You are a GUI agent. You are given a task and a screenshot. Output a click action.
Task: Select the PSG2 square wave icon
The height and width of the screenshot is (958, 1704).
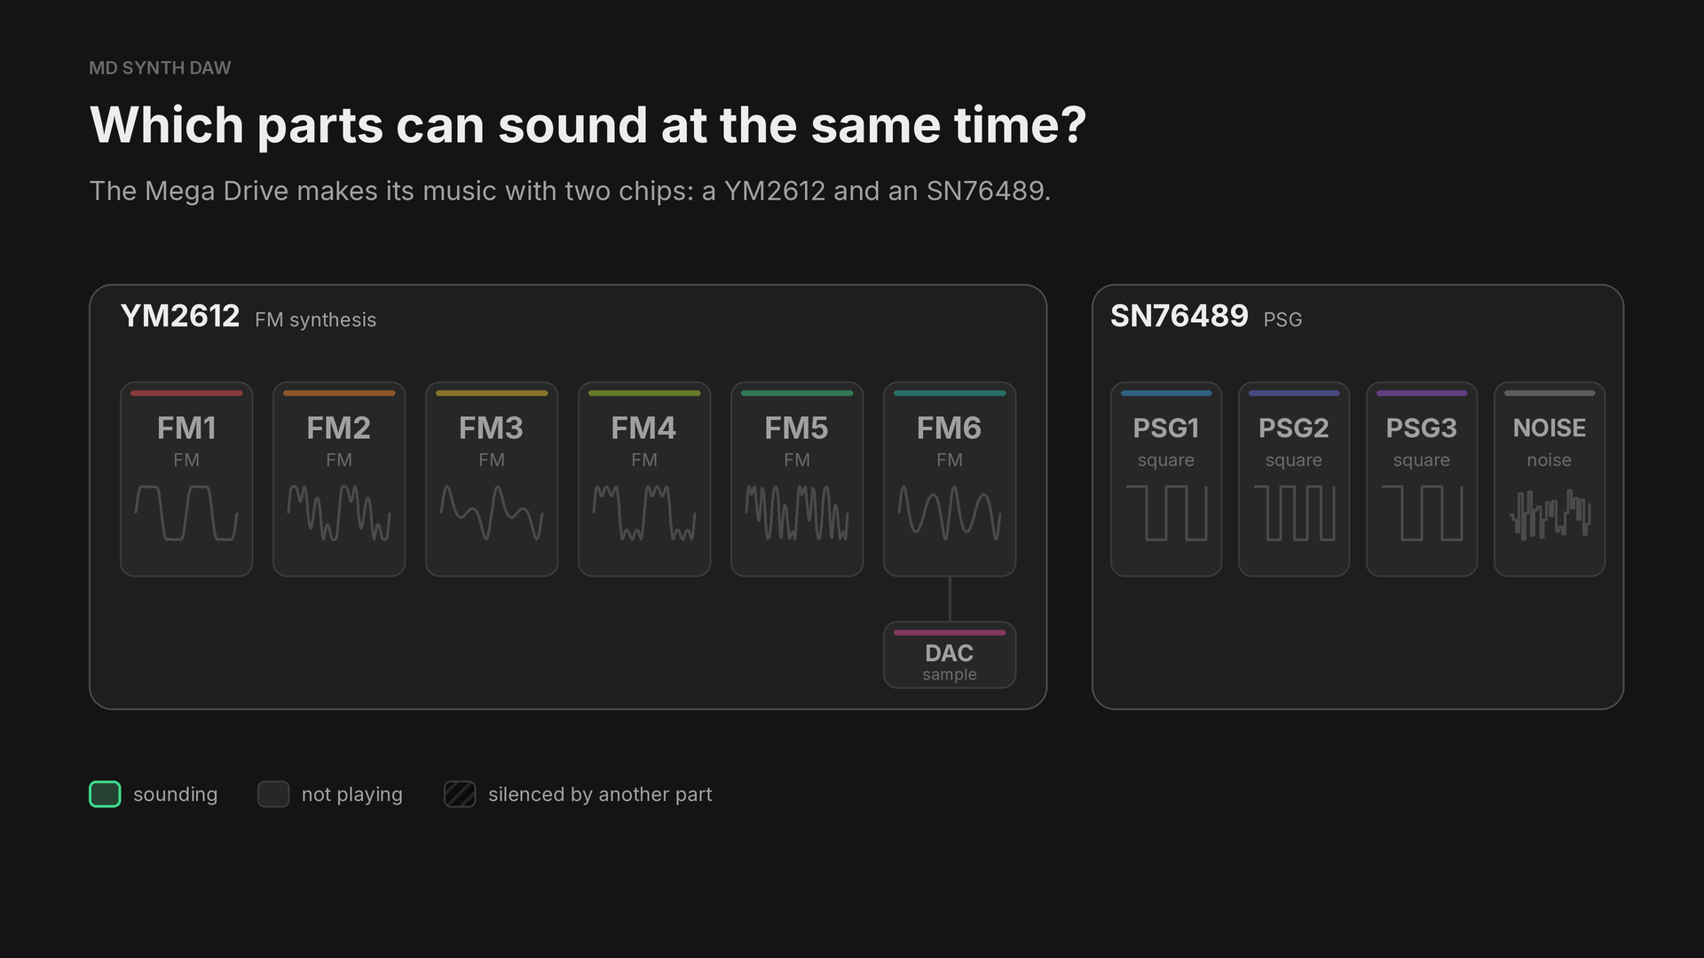tap(1294, 513)
